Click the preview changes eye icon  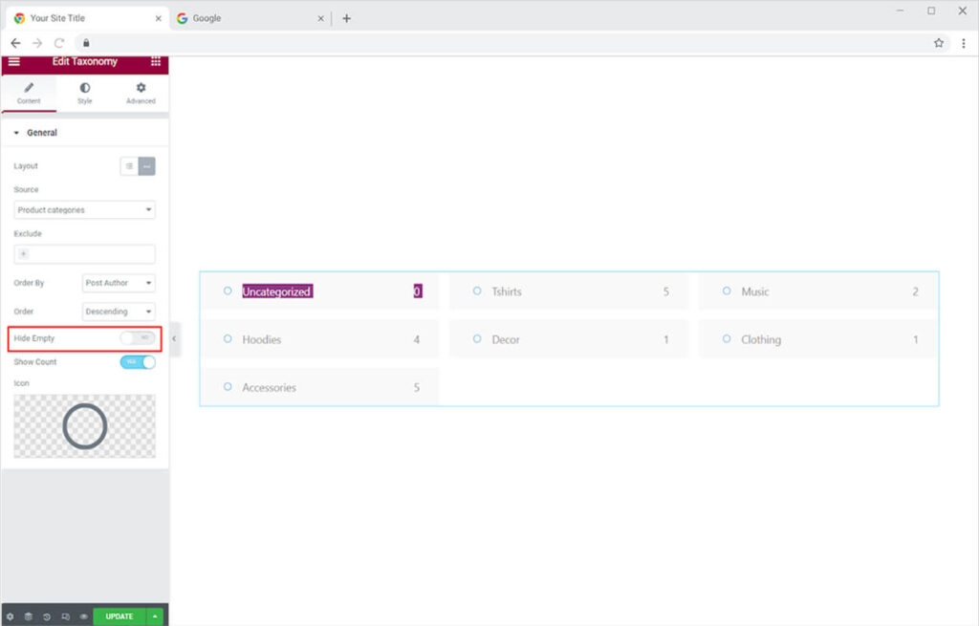[83, 616]
